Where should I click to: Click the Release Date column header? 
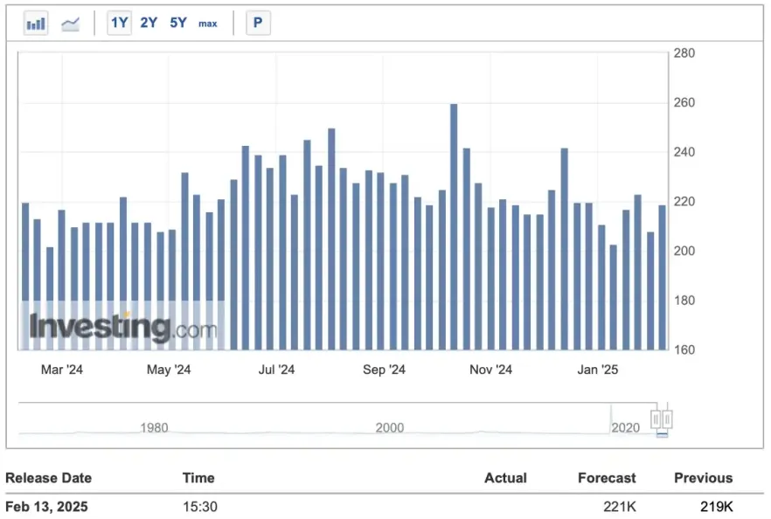[x=48, y=478]
